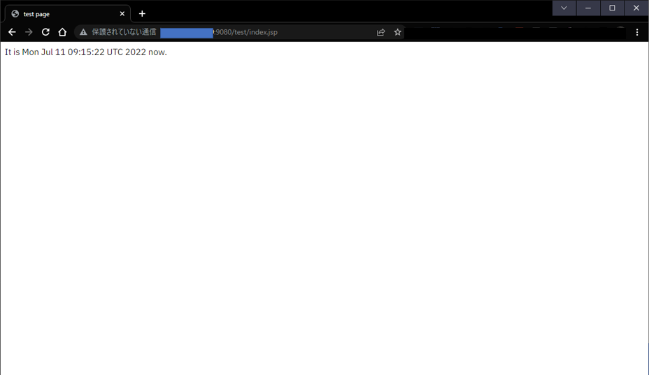Open a new tab with plus button
This screenshot has width=649, height=375.
pos(142,14)
